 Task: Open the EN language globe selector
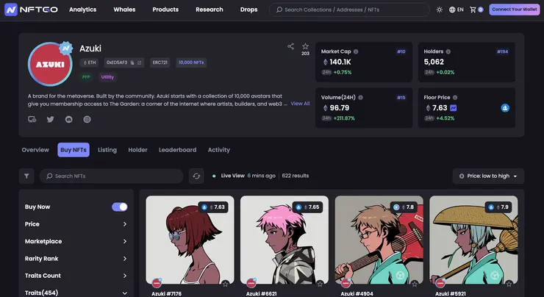457,10
